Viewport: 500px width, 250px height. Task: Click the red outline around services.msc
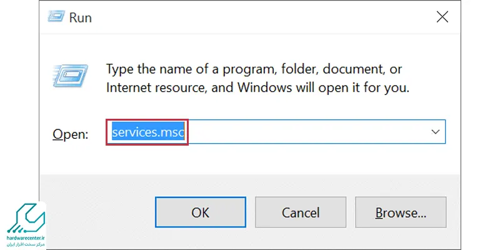pos(147,132)
